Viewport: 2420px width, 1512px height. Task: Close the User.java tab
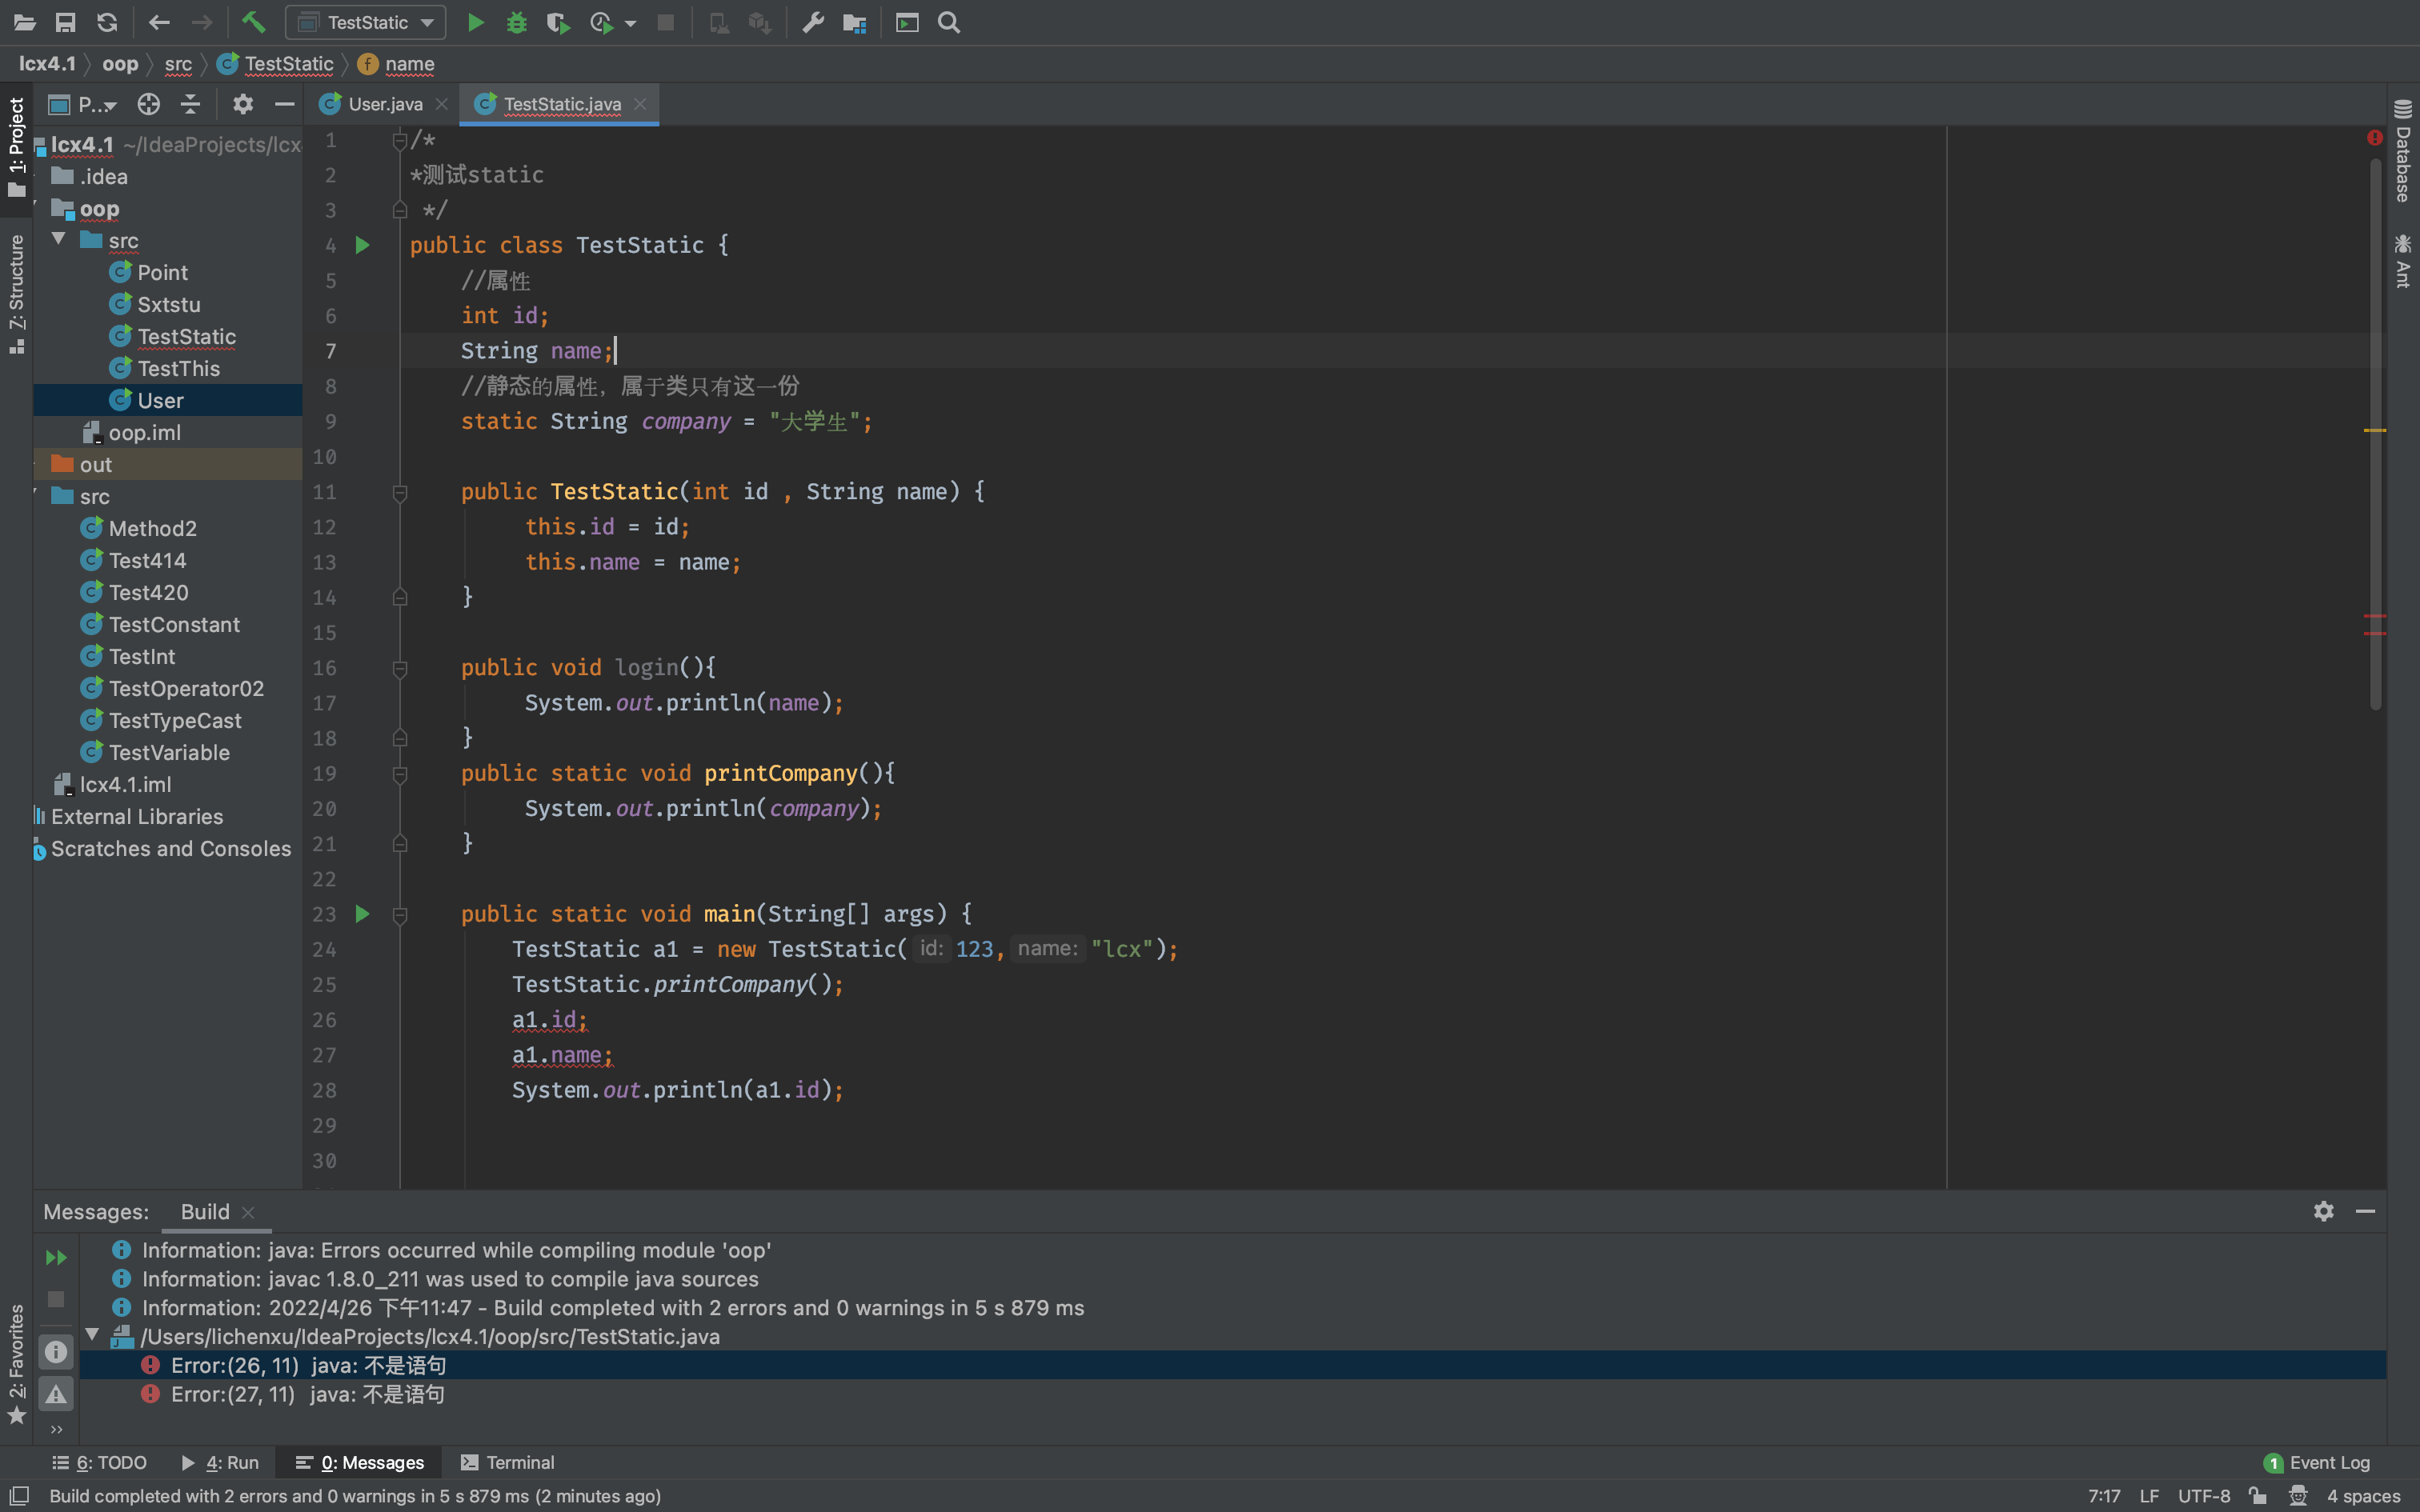441,104
